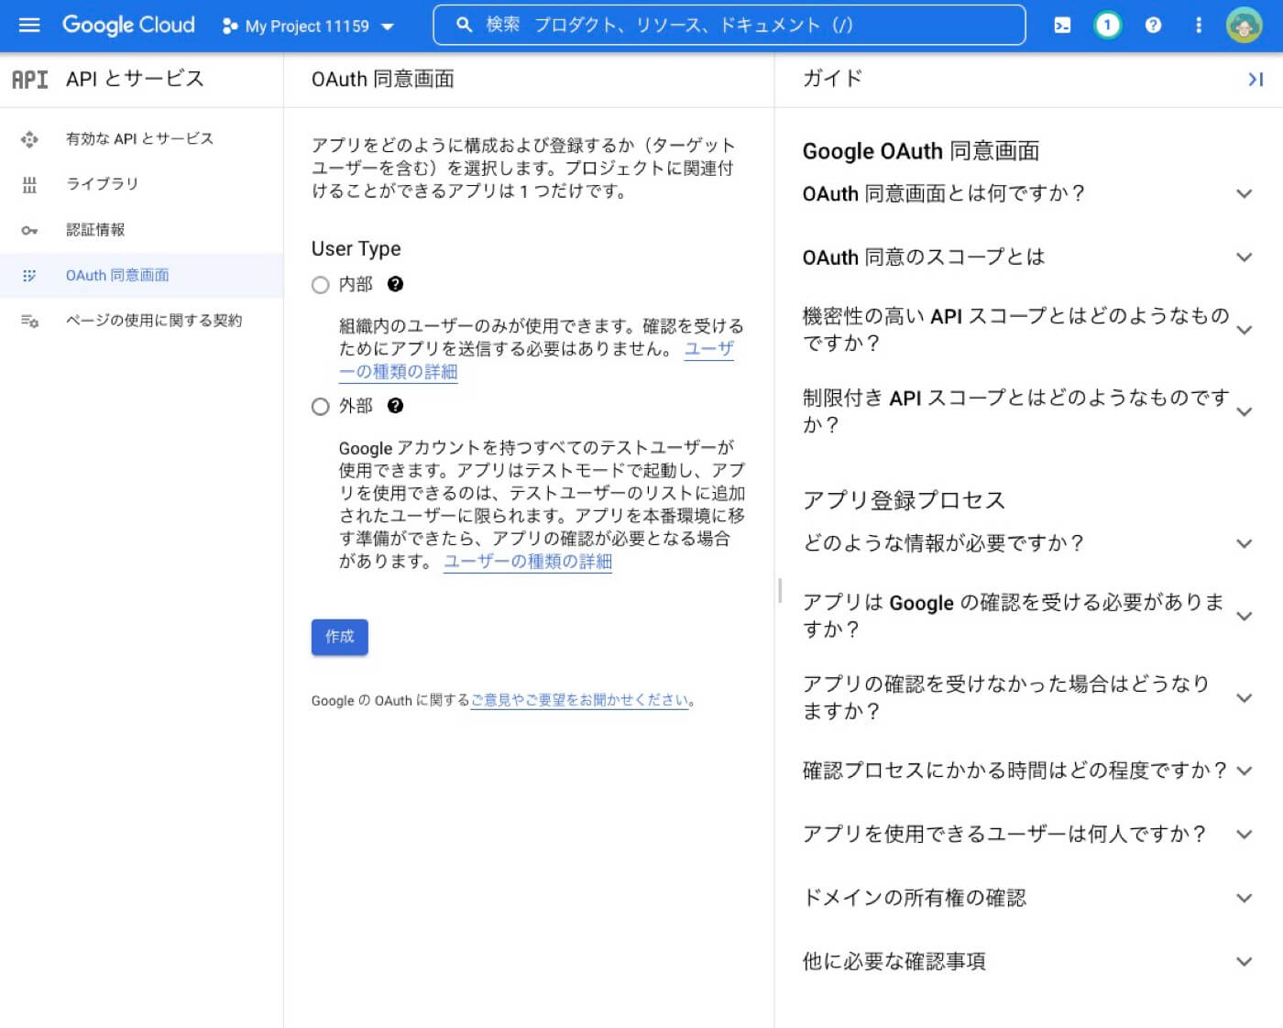Open the navigation hamburger menu
Image resolution: width=1283 pixels, height=1028 pixels.
pos(29,25)
